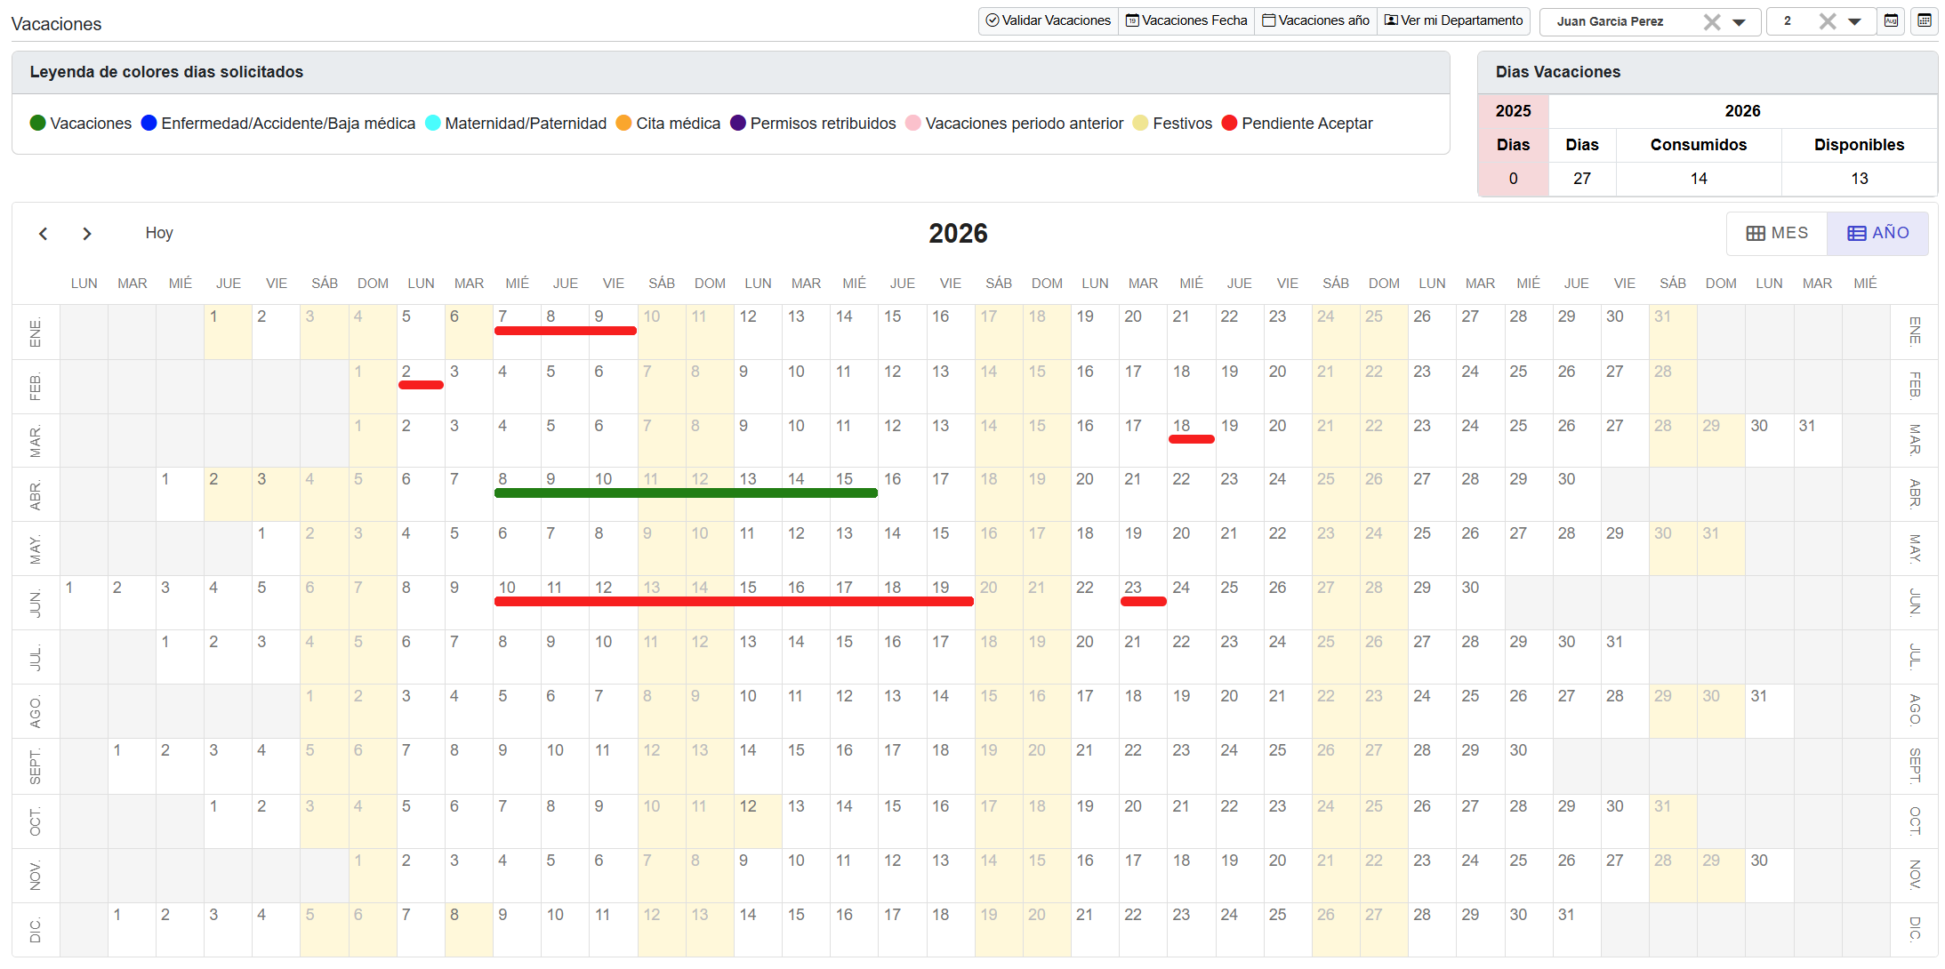Image resolution: width=1945 pixels, height=969 pixels.
Task: Go to next year with right chevron
Action: coord(86,234)
